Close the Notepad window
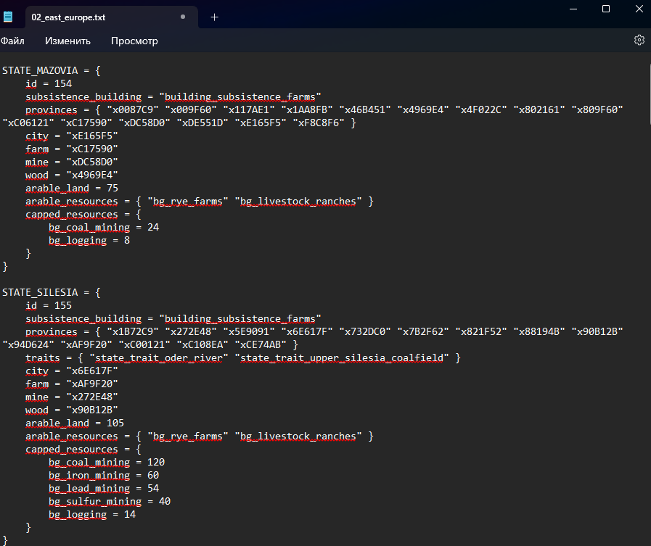The image size is (651, 546). tap(639, 9)
